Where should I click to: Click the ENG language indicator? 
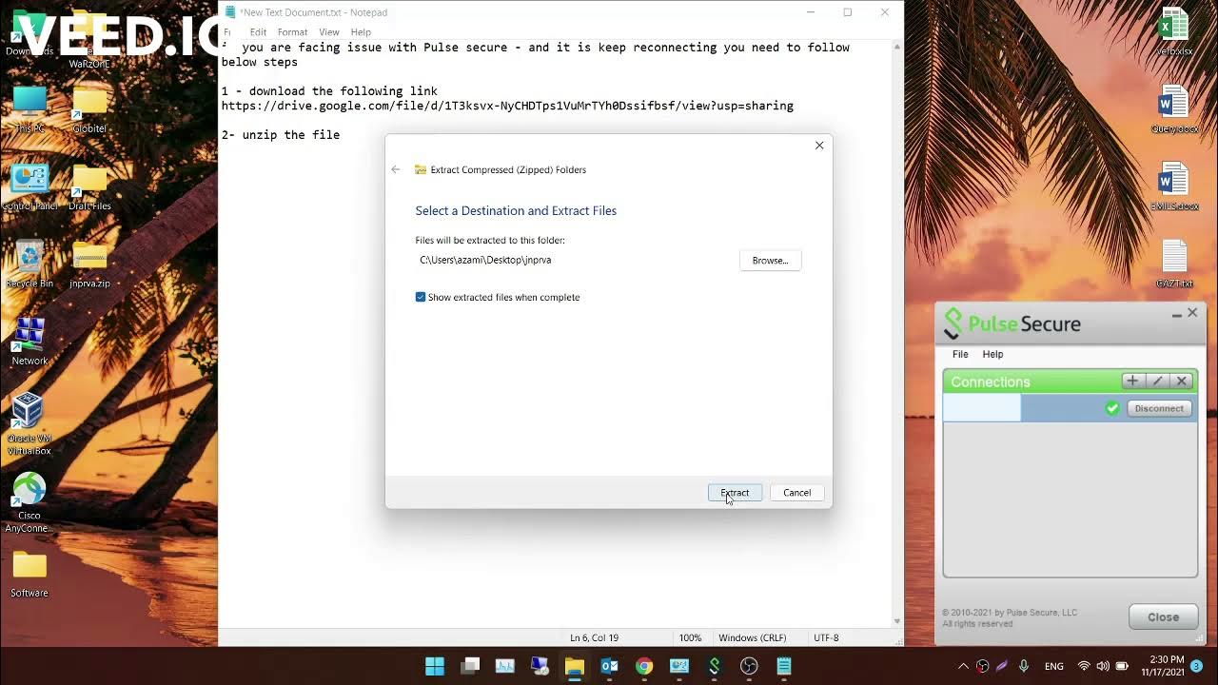point(1054,666)
